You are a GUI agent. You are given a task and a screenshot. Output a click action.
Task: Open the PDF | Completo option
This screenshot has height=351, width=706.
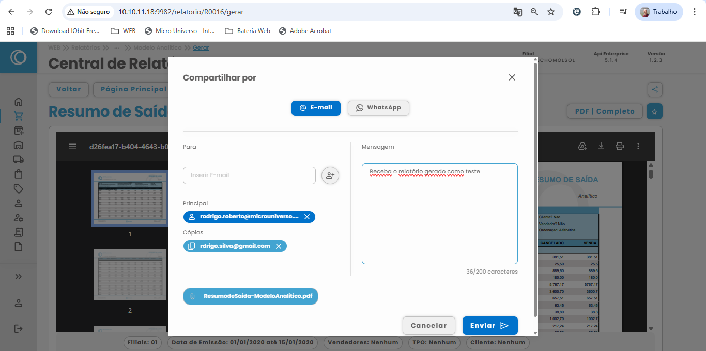605,111
